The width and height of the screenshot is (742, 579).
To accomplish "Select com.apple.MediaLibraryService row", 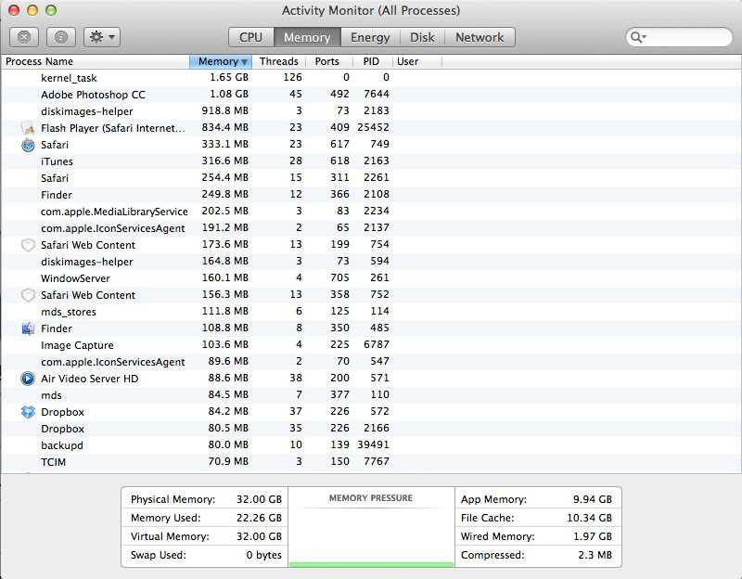I will pyautogui.click(x=371, y=212).
